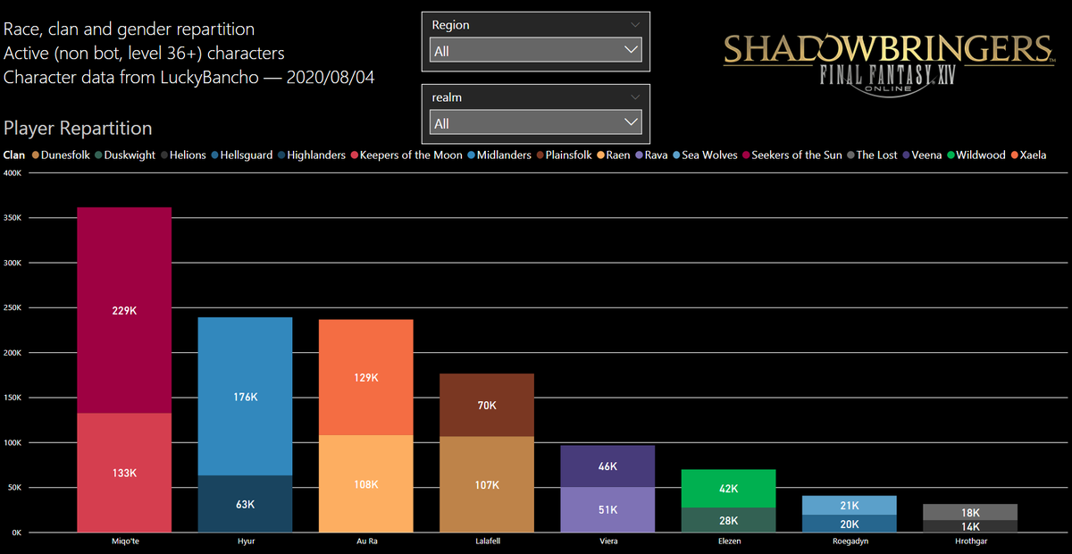Choose Wildwood in the legend
This screenshot has width=1072, height=554.
coord(976,155)
